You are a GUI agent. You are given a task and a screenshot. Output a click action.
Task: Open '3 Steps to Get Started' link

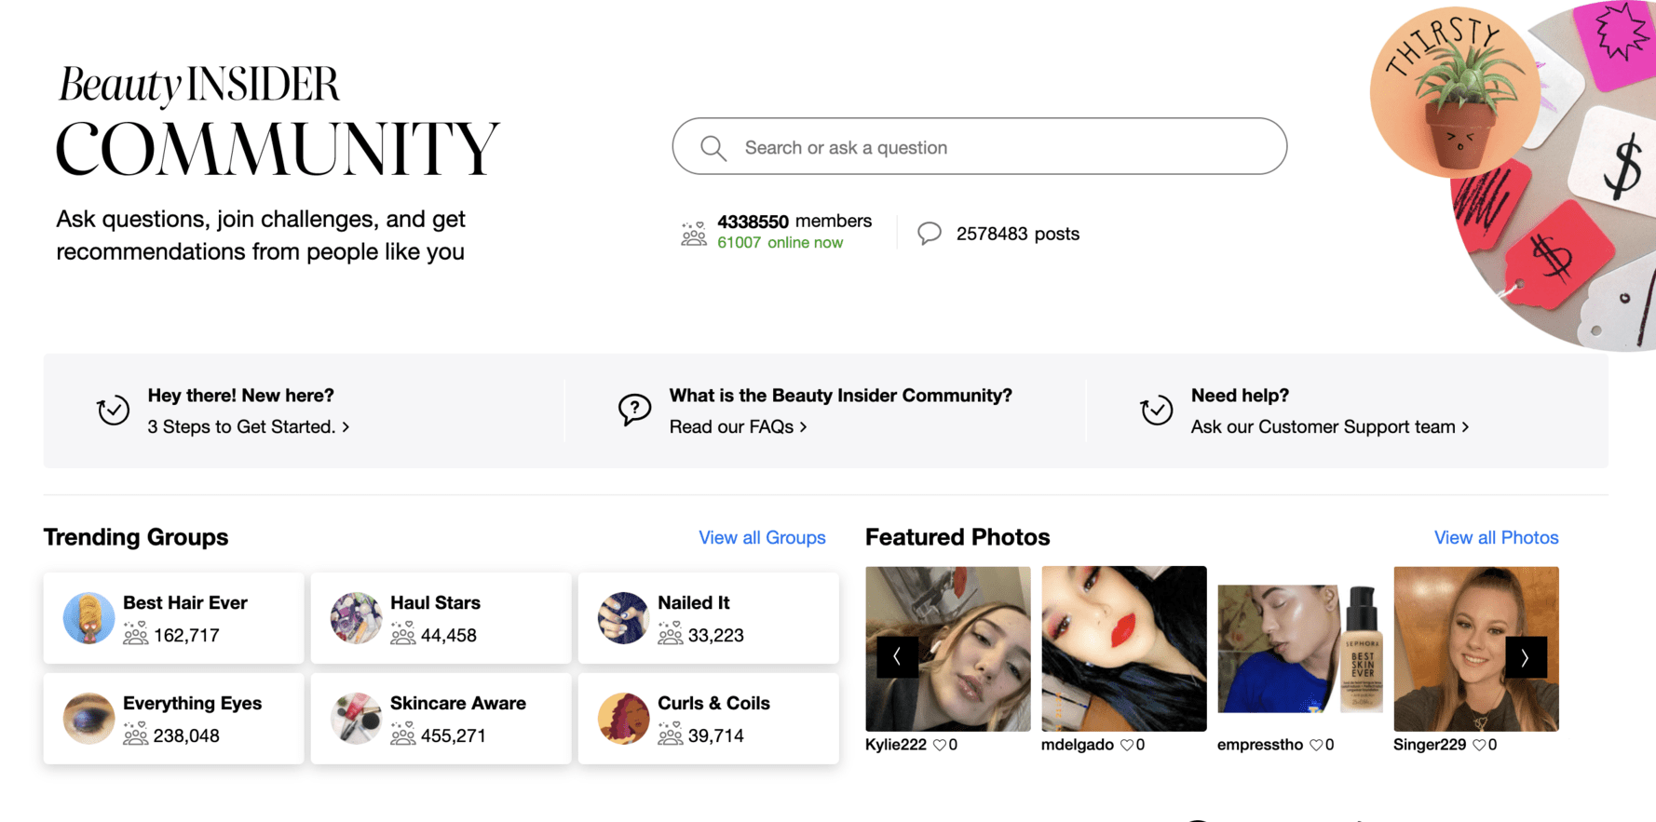coord(249,426)
